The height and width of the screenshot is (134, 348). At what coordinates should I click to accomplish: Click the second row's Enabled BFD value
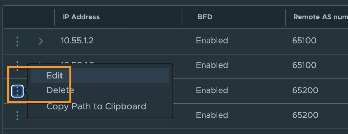click(212, 65)
